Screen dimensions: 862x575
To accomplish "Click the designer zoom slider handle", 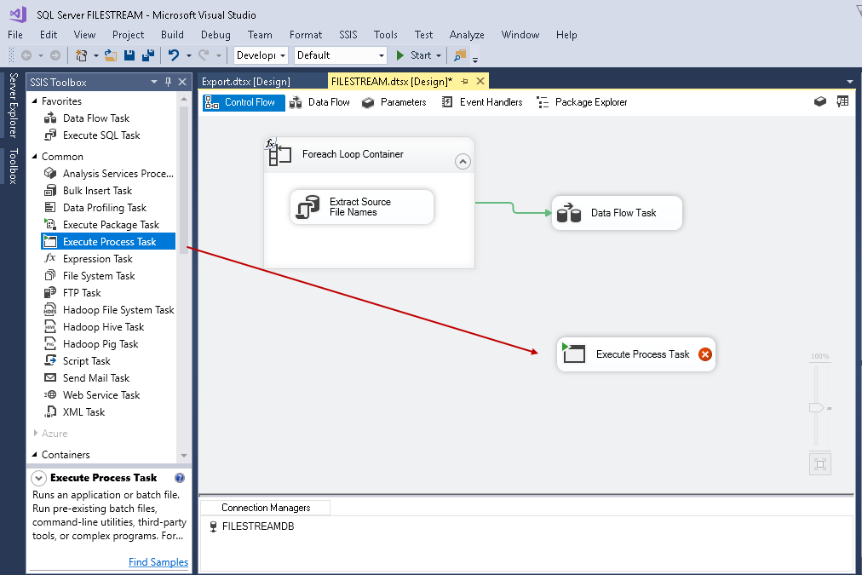I will pos(816,408).
